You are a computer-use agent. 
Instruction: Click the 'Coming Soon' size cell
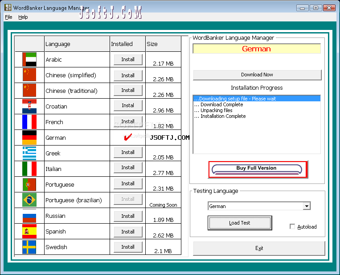pyautogui.click(x=163, y=200)
